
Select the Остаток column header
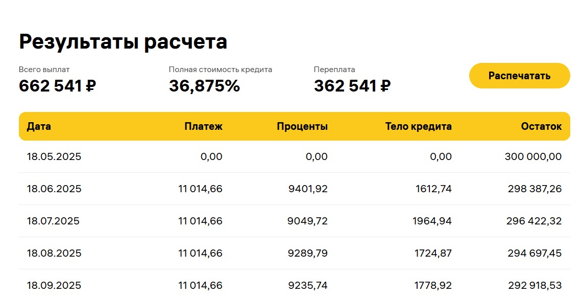point(541,126)
